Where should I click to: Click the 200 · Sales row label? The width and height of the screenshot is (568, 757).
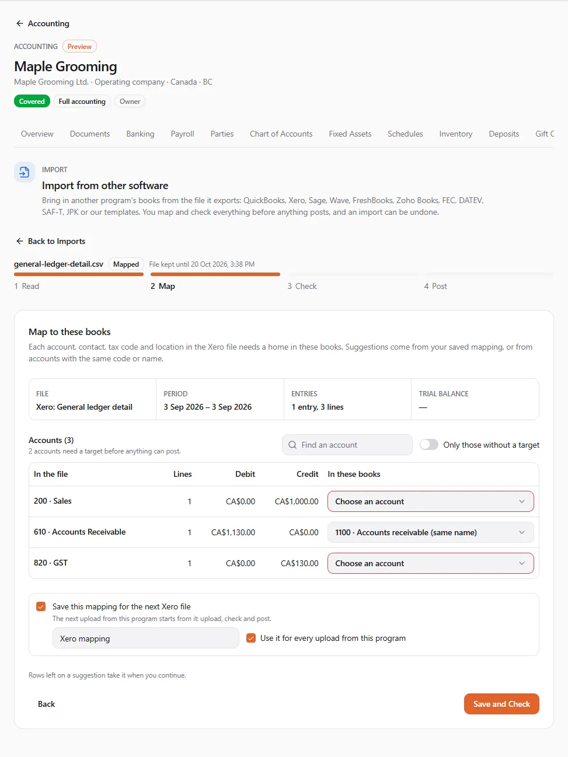(53, 501)
